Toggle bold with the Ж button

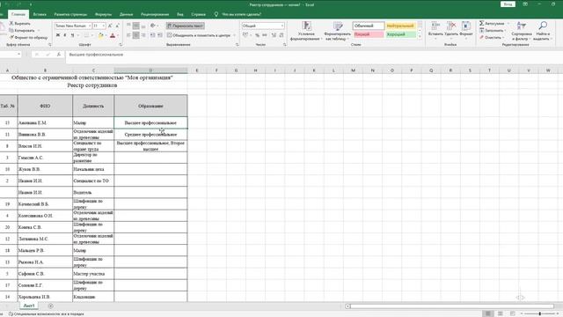[x=58, y=35]
